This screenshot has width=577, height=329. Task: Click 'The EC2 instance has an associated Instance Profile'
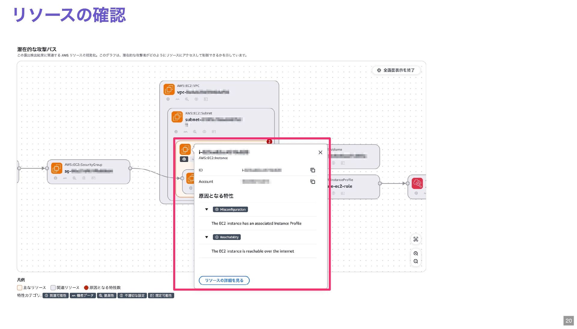(256, 223)
